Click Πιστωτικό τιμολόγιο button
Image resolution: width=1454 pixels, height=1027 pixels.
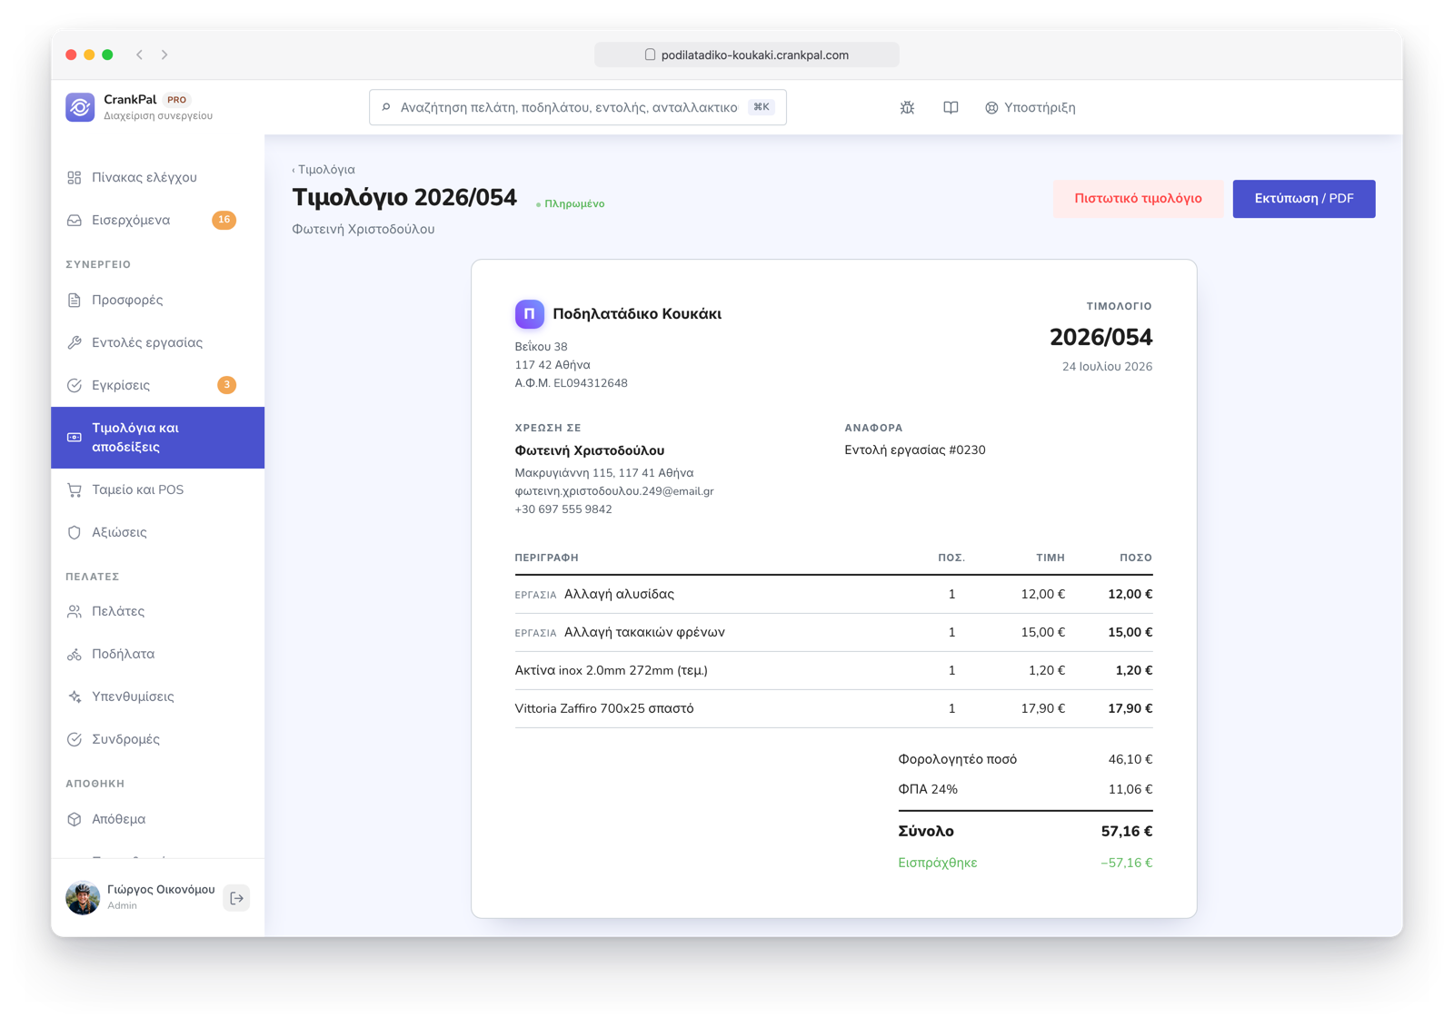(1138, 199)
